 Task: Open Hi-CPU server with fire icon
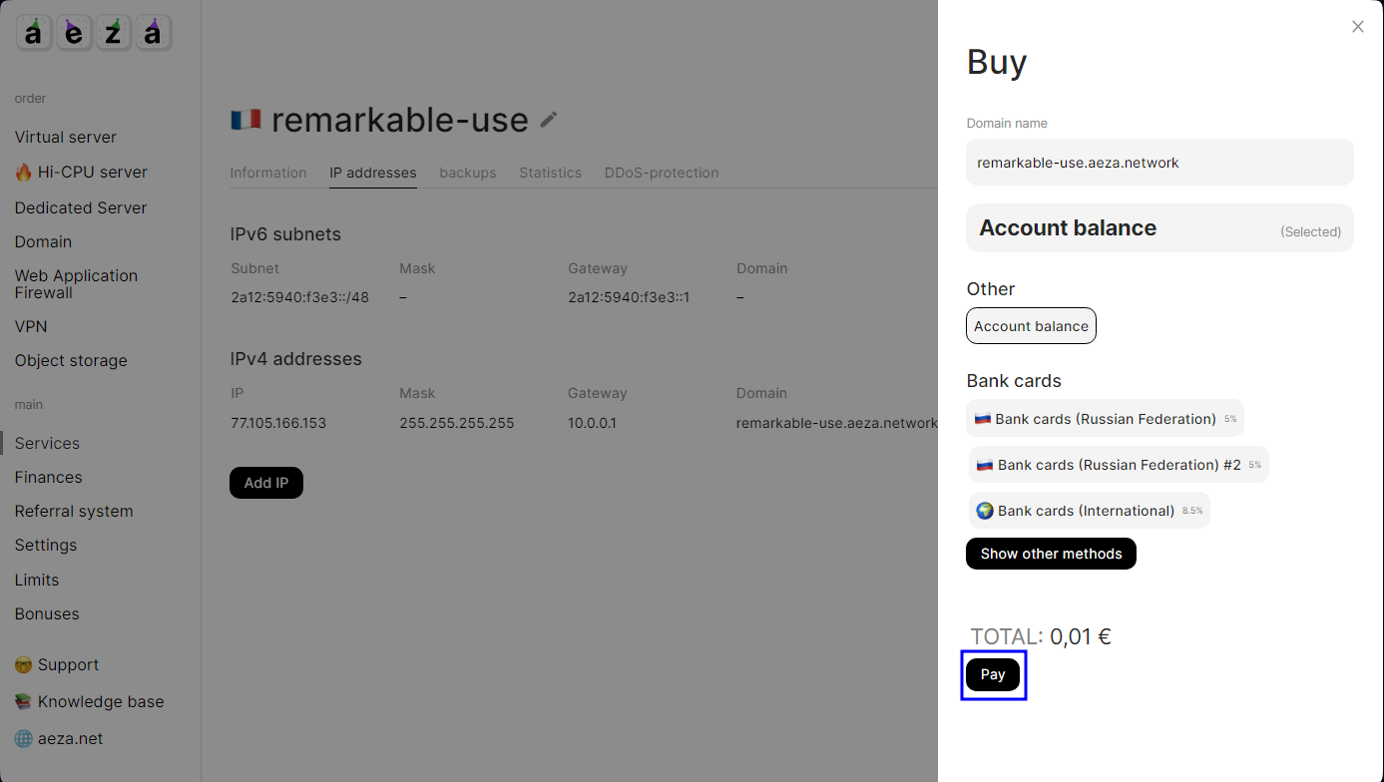[x=81, y=172]
